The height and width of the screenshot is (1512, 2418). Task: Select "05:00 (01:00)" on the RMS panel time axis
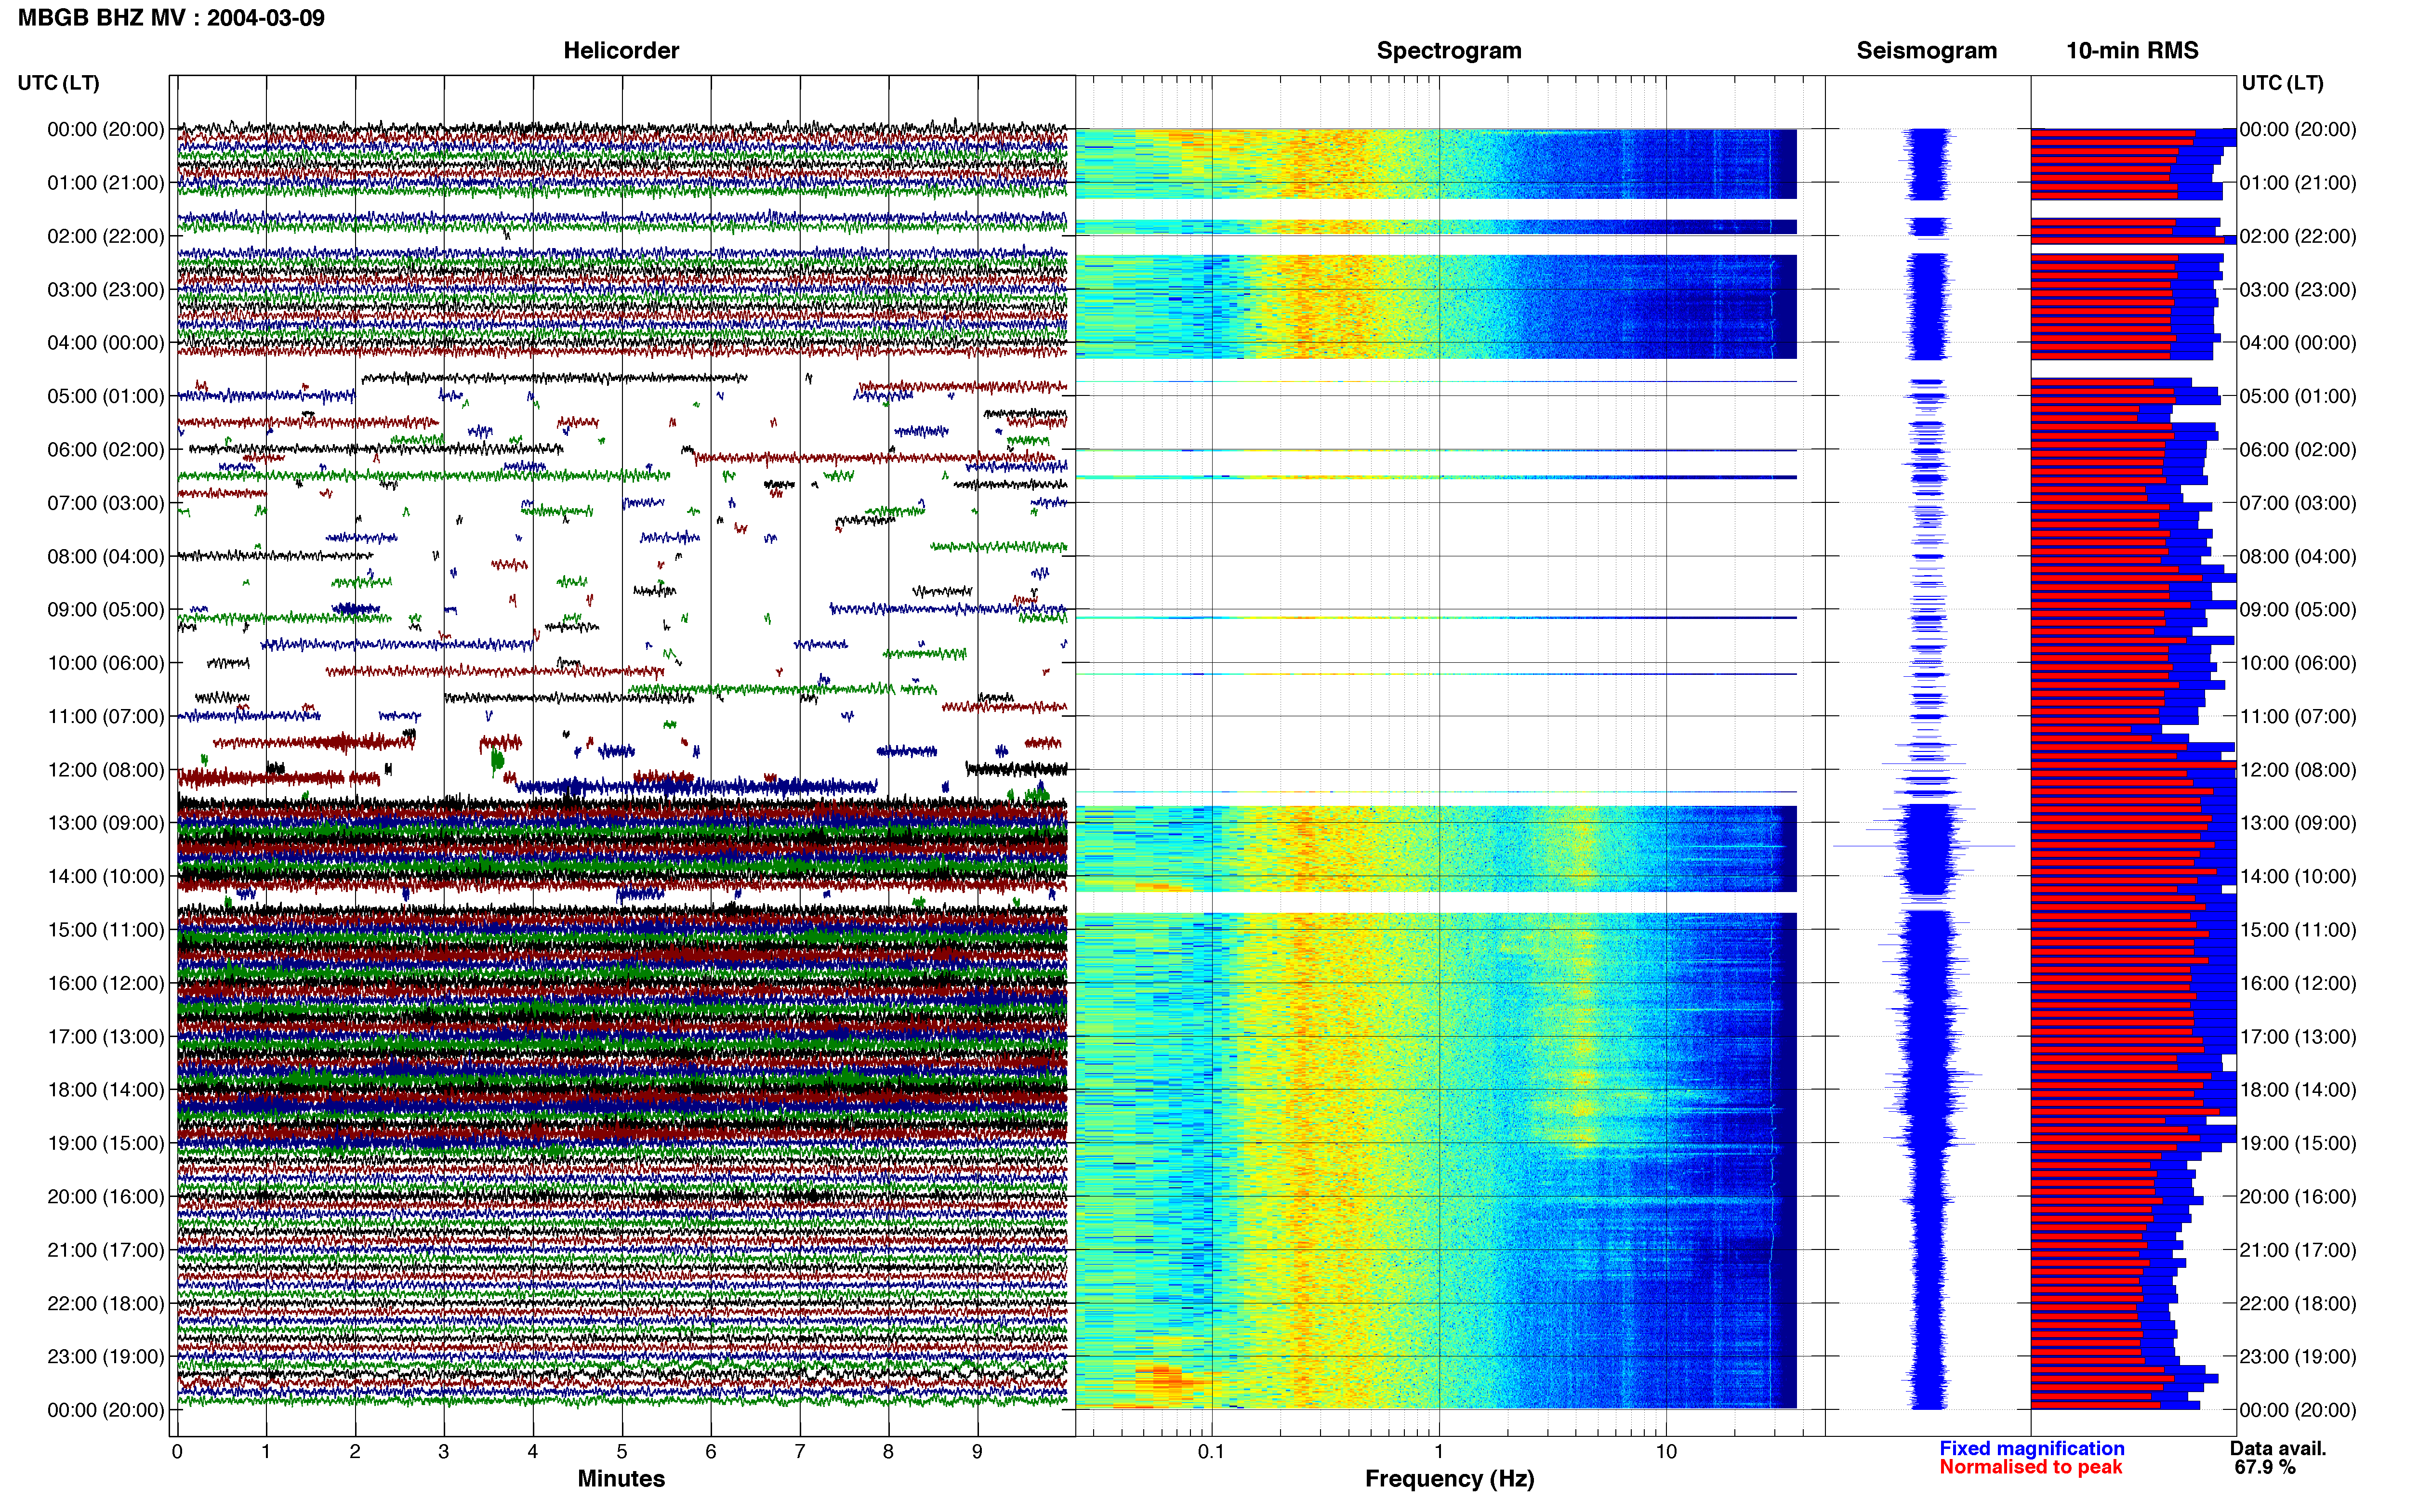click(2298, 396)
